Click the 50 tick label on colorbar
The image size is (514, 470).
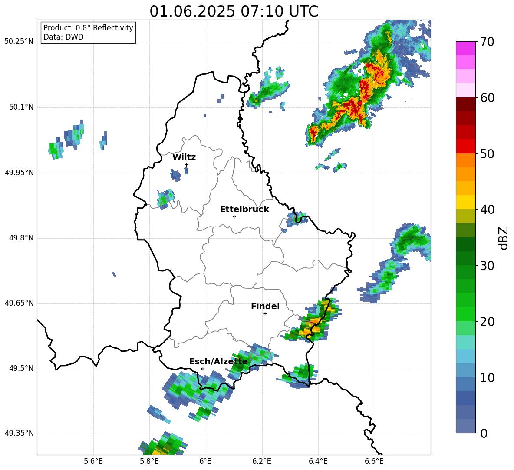coord(487,154)
